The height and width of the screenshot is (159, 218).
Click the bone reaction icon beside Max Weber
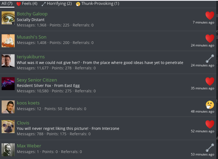coord(210,147)
